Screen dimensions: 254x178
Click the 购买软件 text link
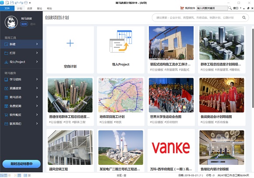tap(190, 8)
